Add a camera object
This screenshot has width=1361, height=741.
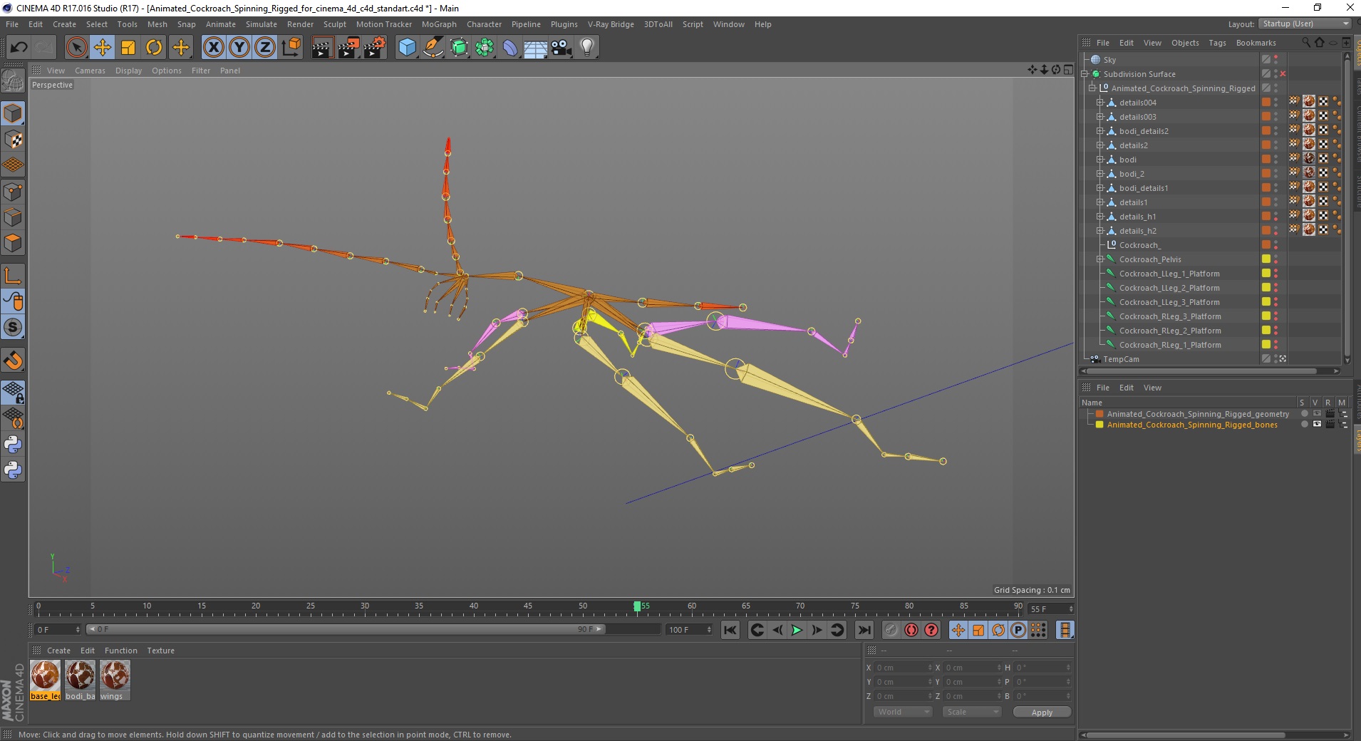(x=562, y=48)
